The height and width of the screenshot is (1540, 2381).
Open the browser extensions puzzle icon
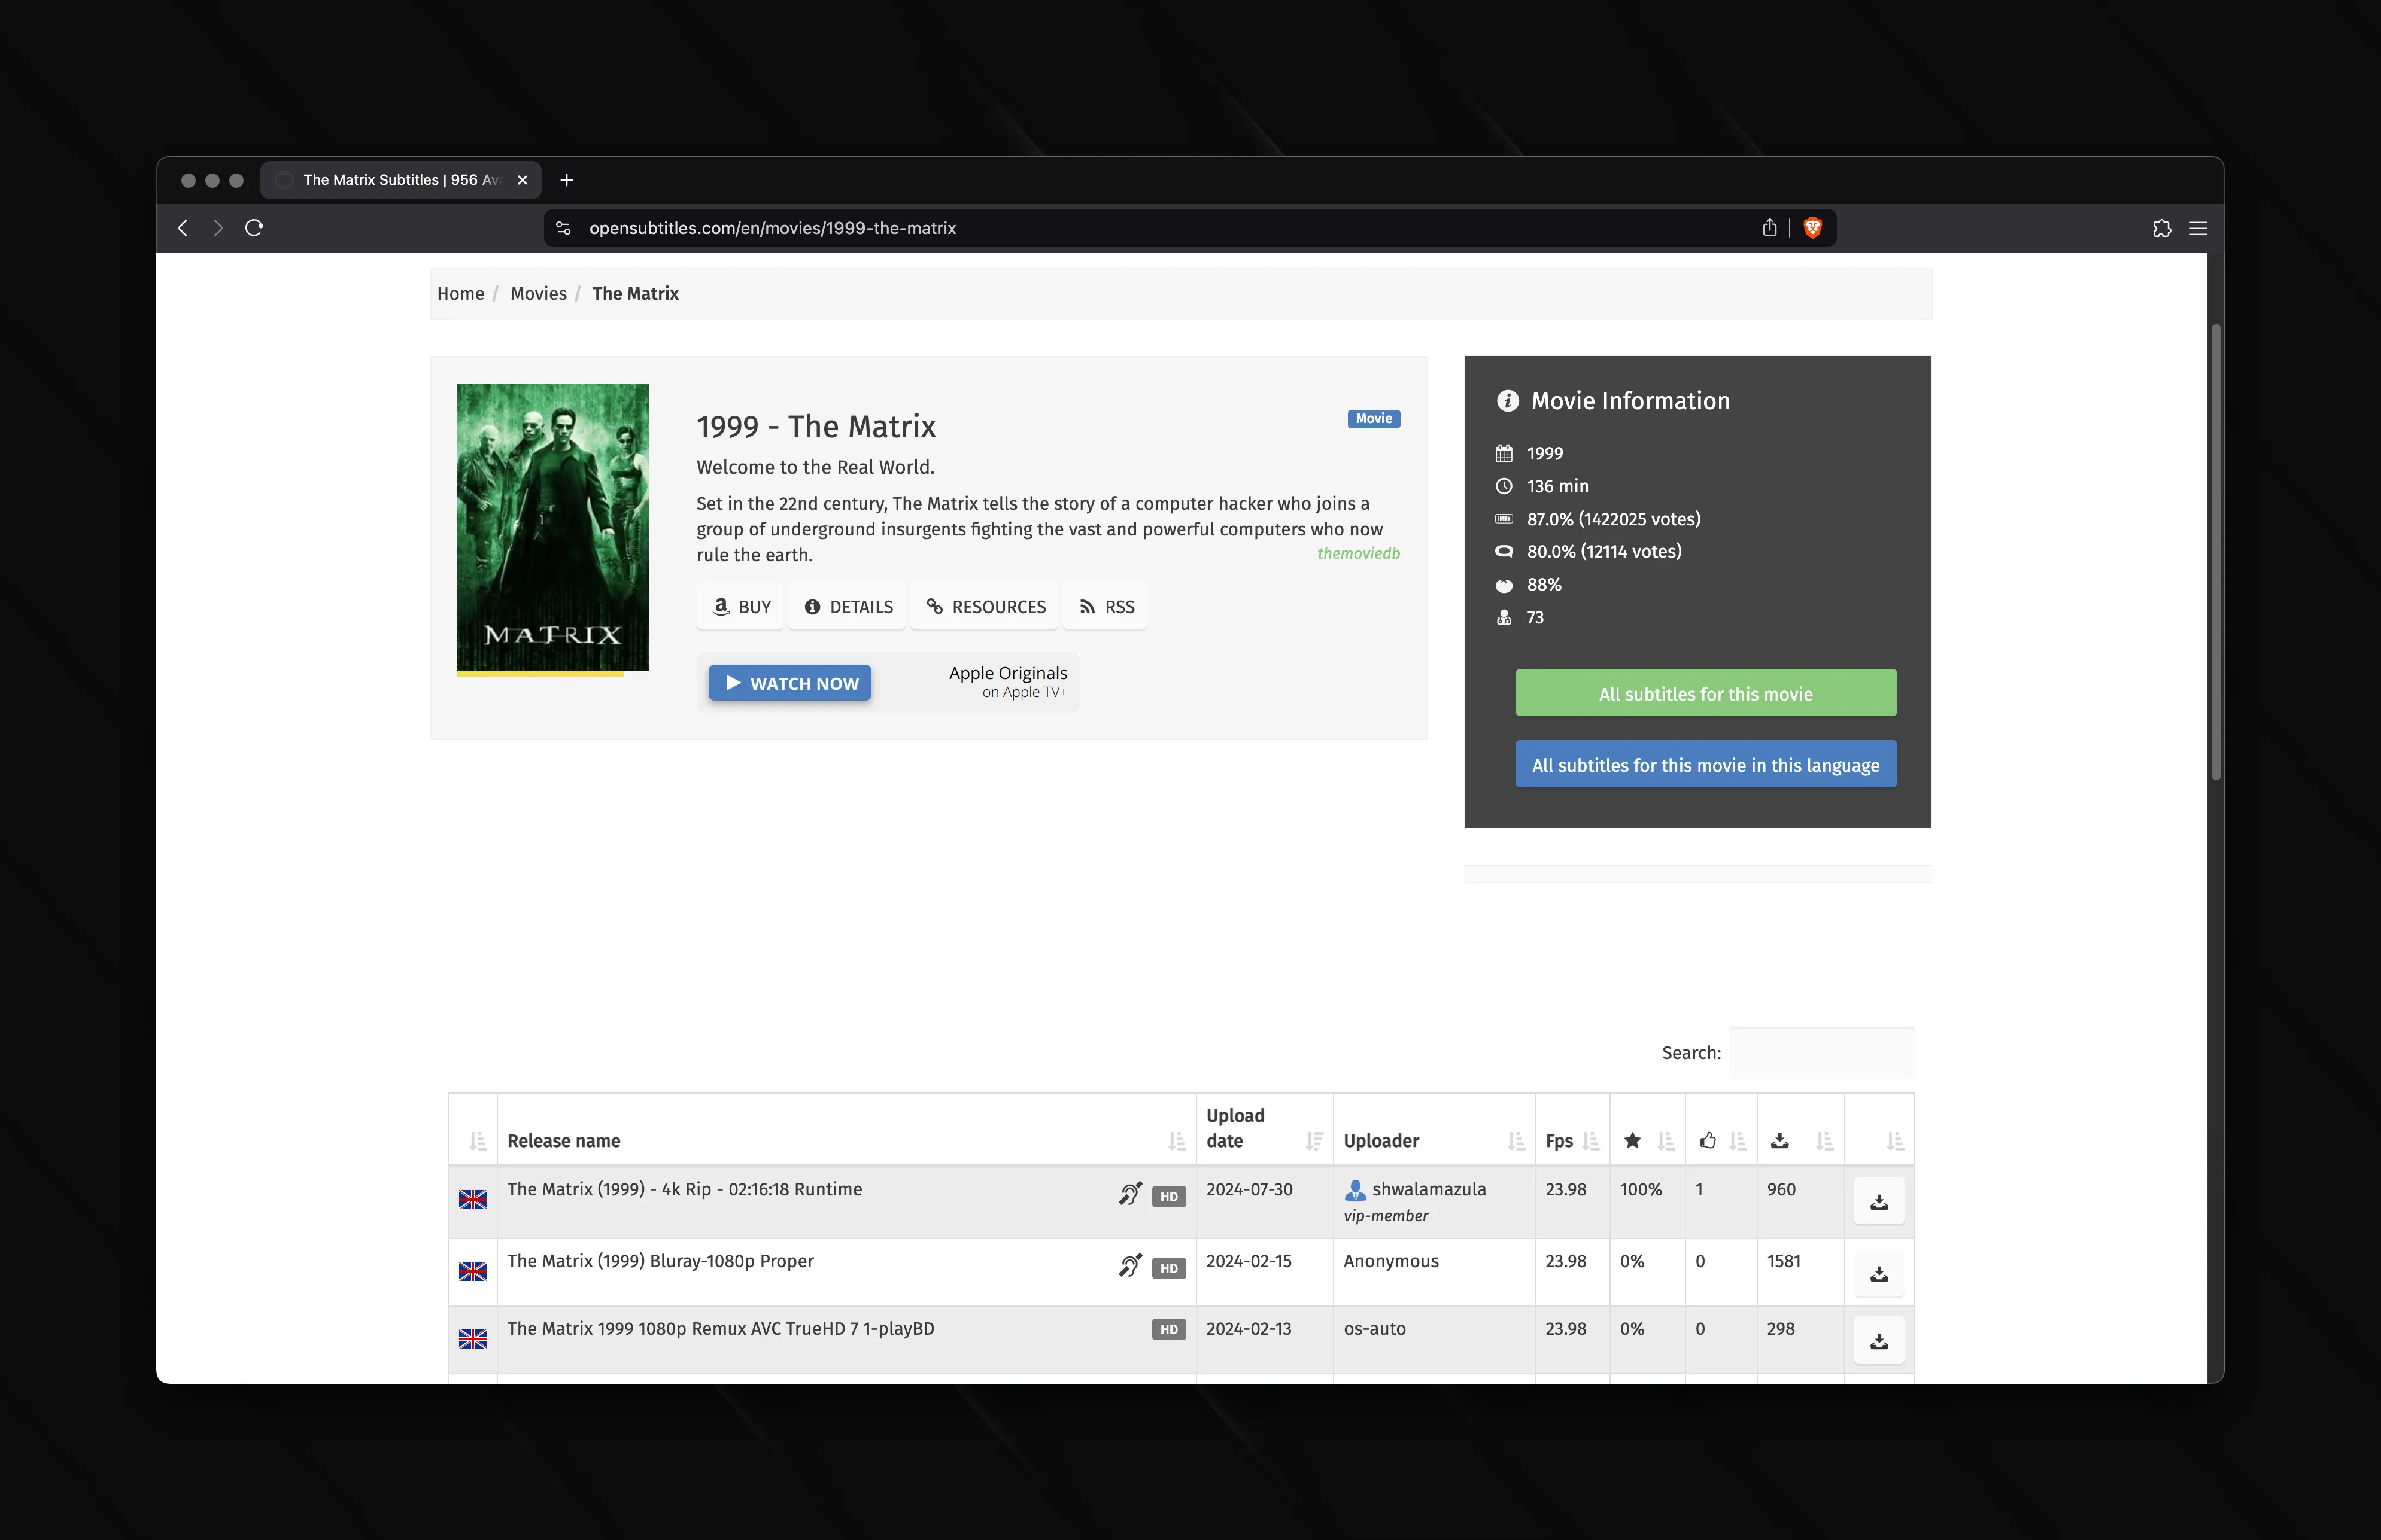coord(2161,228)
